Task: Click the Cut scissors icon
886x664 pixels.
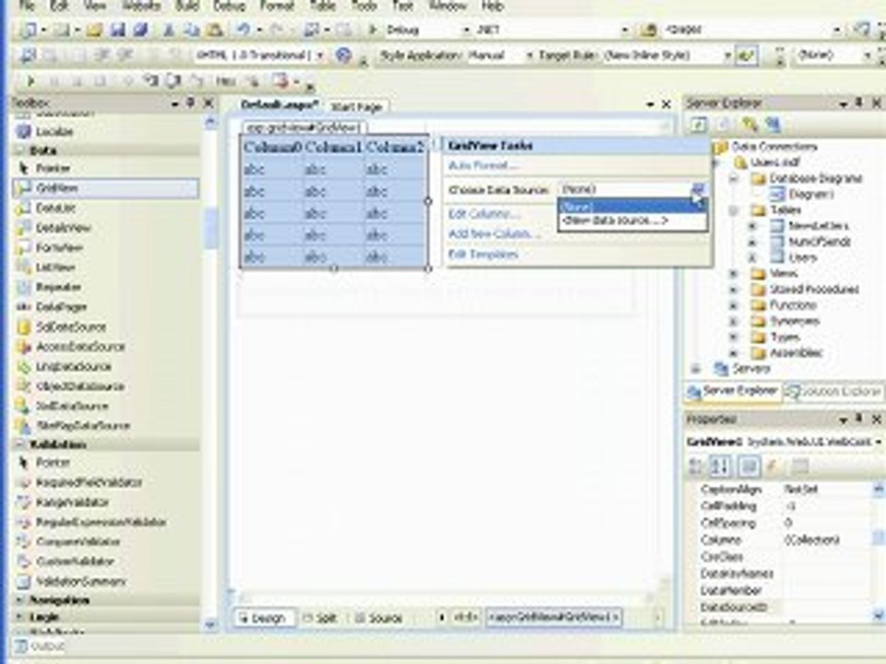Action: point(168,30)
